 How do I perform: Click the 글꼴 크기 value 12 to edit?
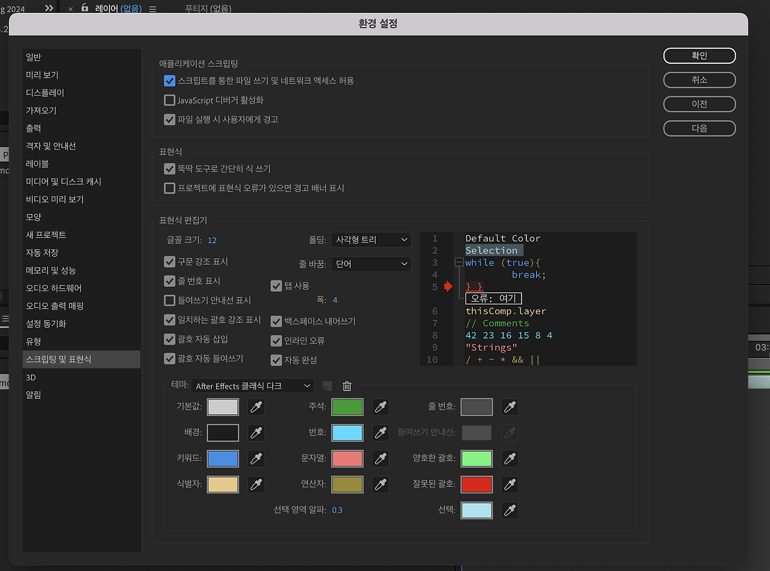211,239
